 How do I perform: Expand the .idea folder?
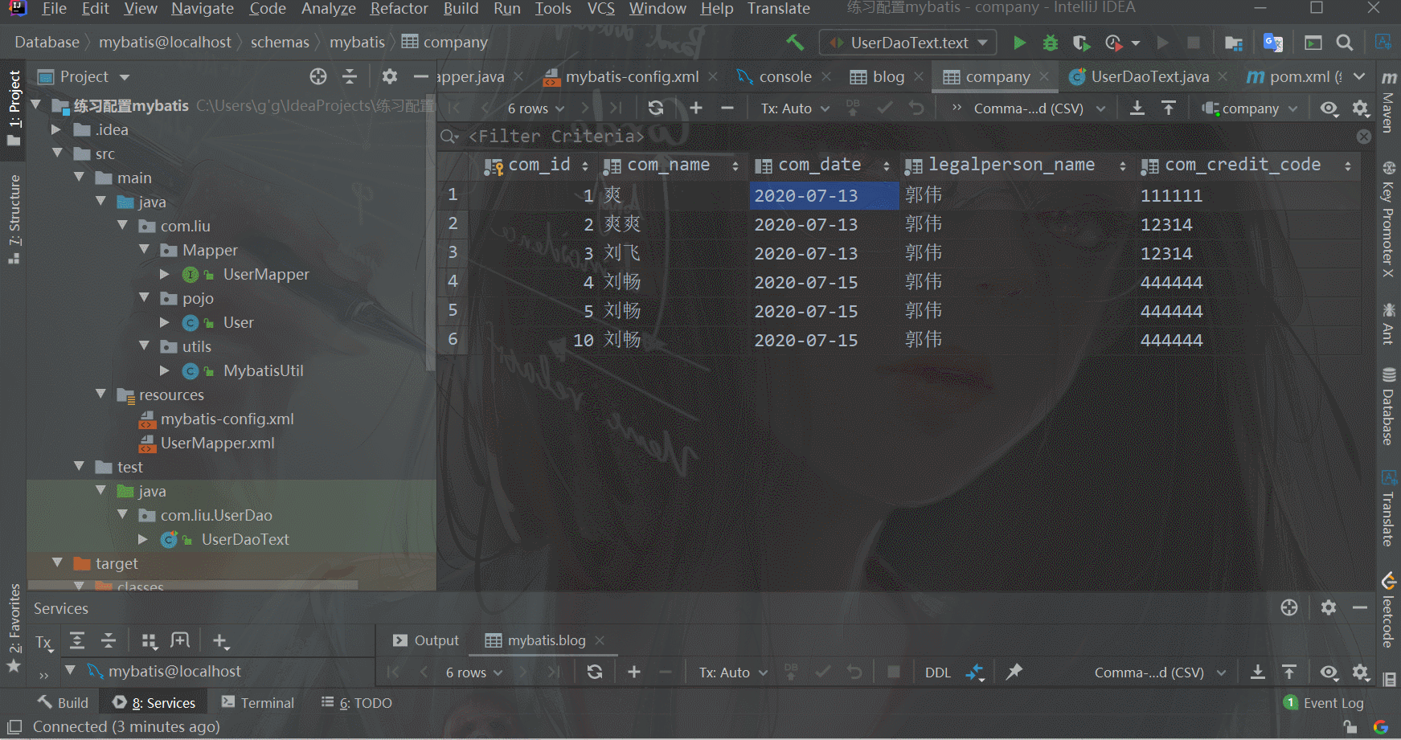[x=55, y=129]
